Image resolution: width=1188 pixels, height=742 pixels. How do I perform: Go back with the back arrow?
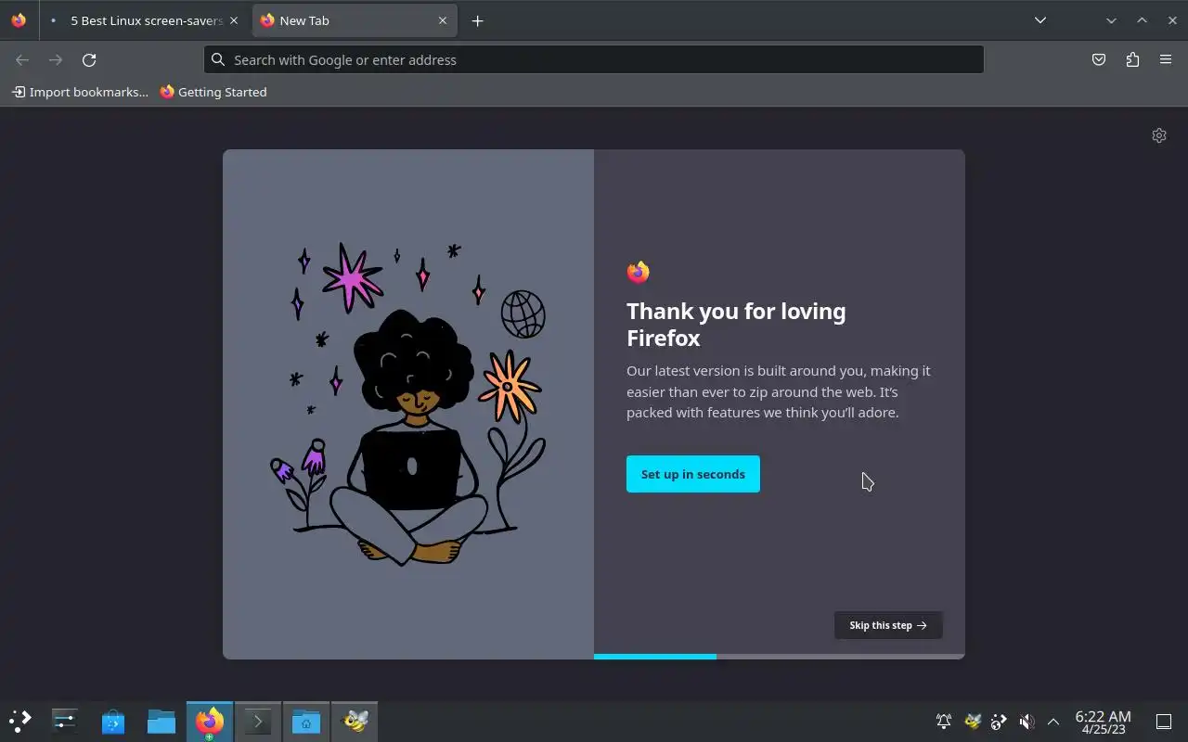point(22,59)
